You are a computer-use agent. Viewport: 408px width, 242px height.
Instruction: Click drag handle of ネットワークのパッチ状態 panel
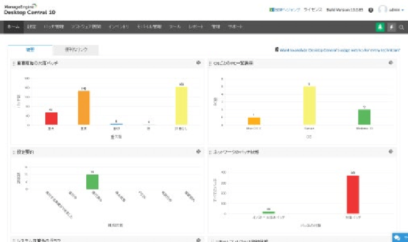point(210,152)
